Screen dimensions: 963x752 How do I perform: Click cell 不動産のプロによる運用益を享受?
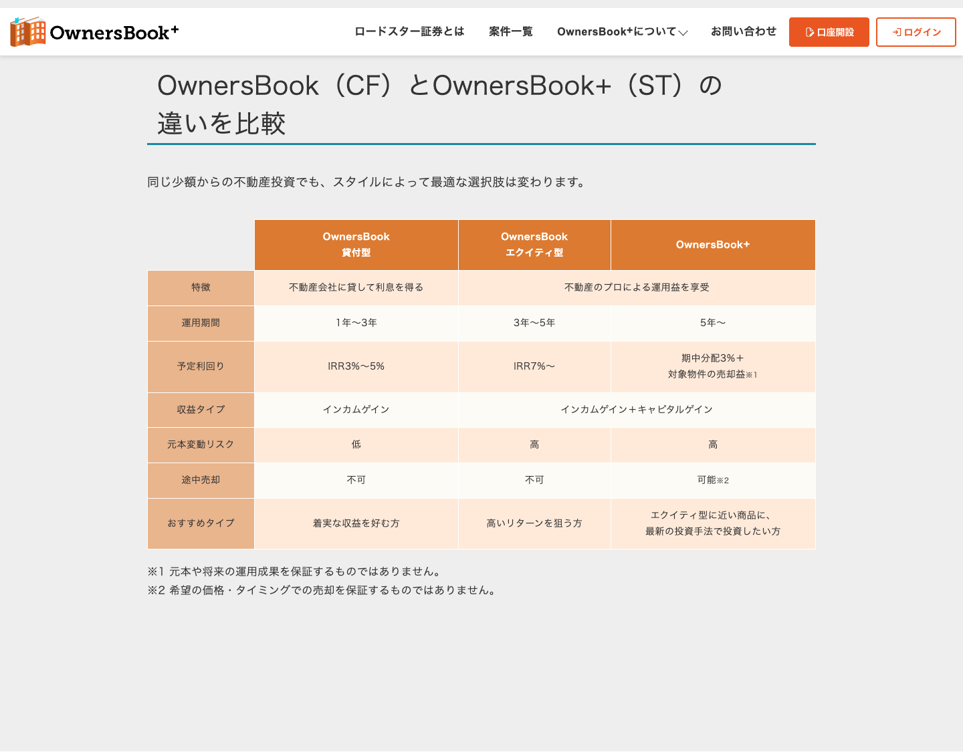coord(637,287)
